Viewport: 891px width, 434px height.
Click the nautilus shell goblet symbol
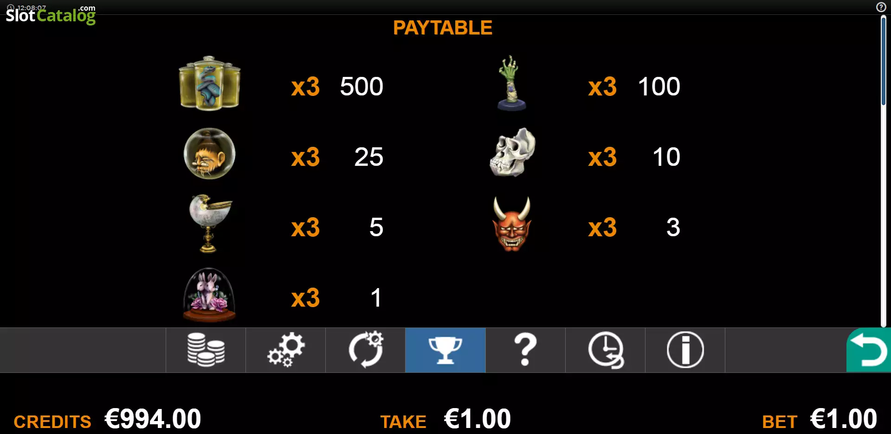tap(210, 224)
